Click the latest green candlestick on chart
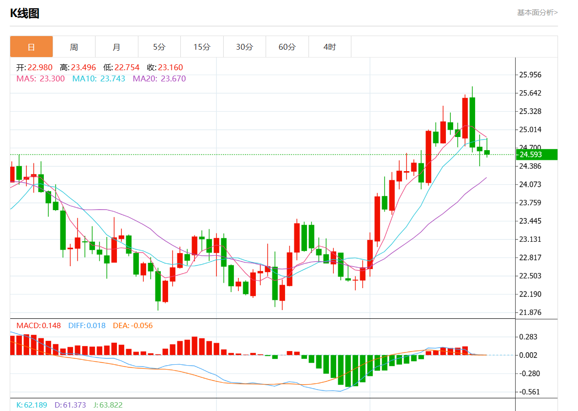 [x=487, y=152]
